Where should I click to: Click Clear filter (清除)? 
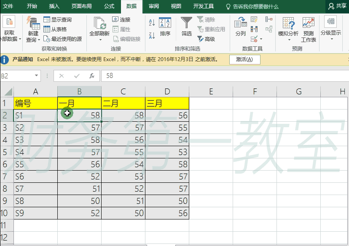pyautogui.click(x=206, y=19)
